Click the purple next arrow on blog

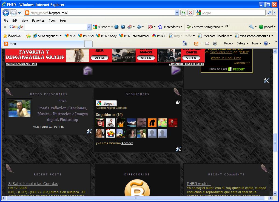[176, 70]
